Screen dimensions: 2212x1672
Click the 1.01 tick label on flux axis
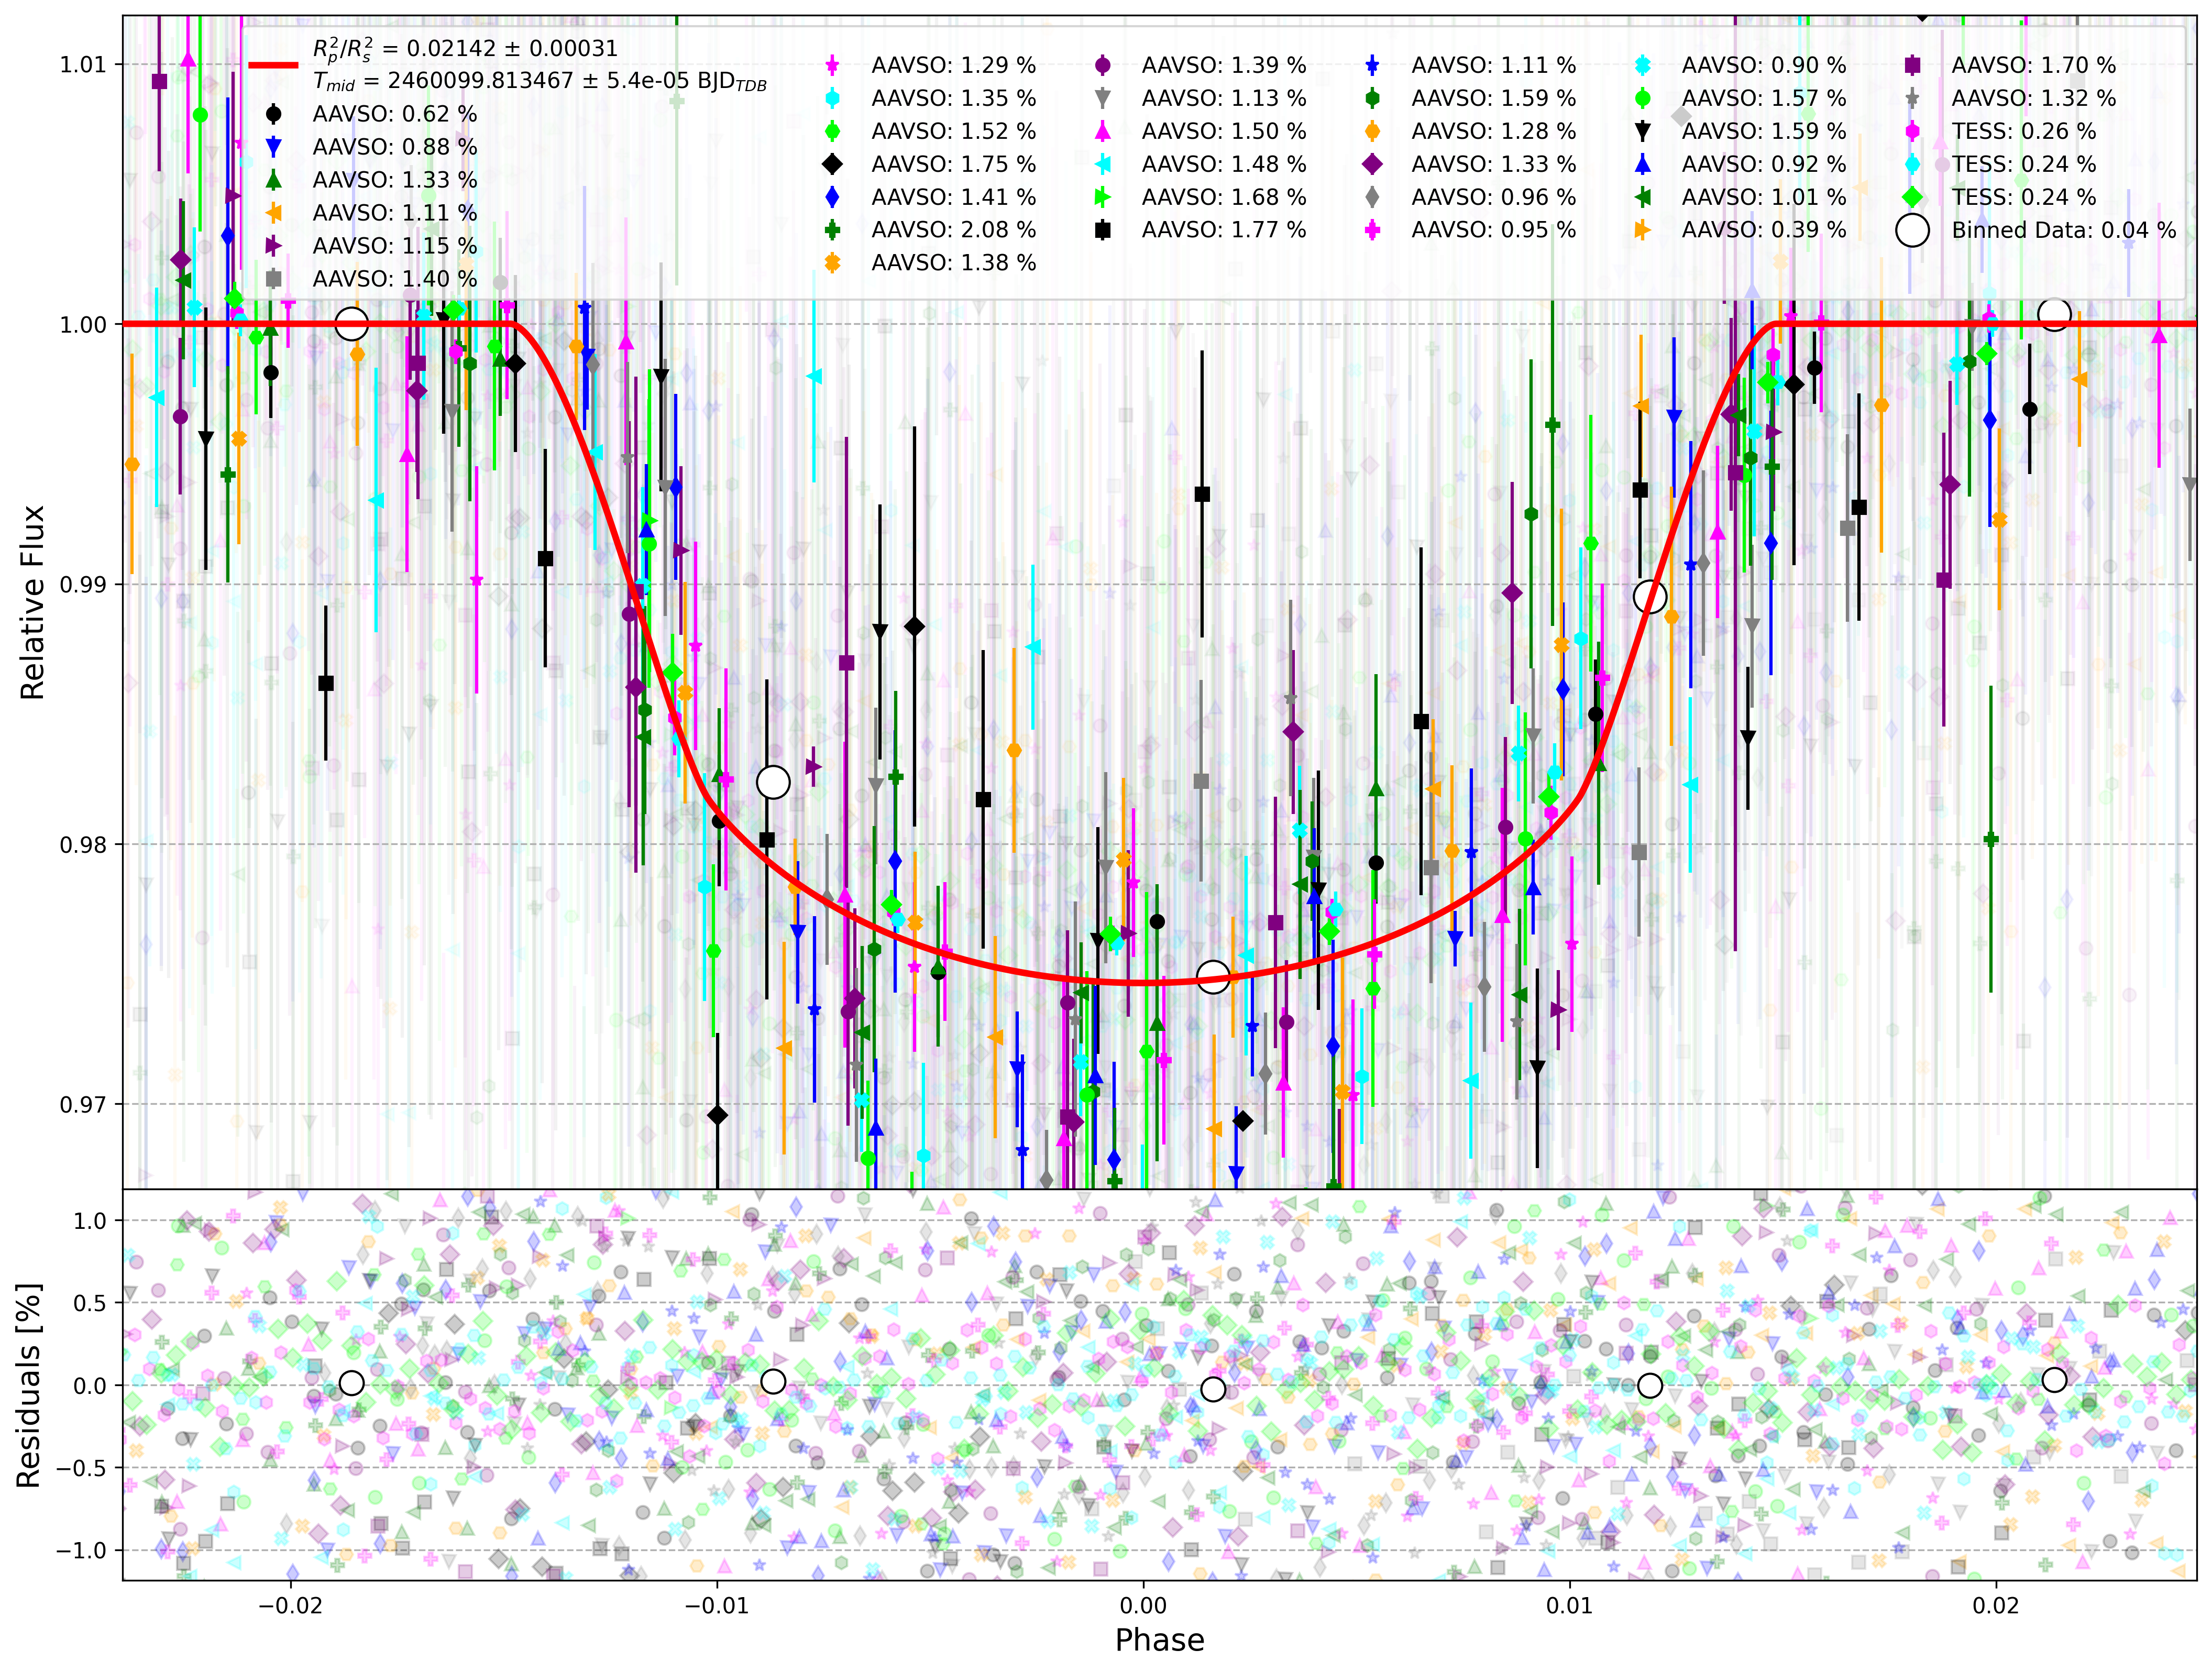(x=82, y=65)
